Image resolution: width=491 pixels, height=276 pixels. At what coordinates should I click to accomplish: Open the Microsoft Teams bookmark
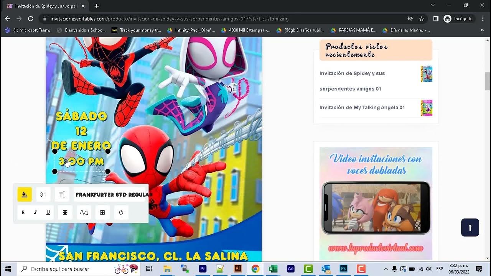click(28, 30)
